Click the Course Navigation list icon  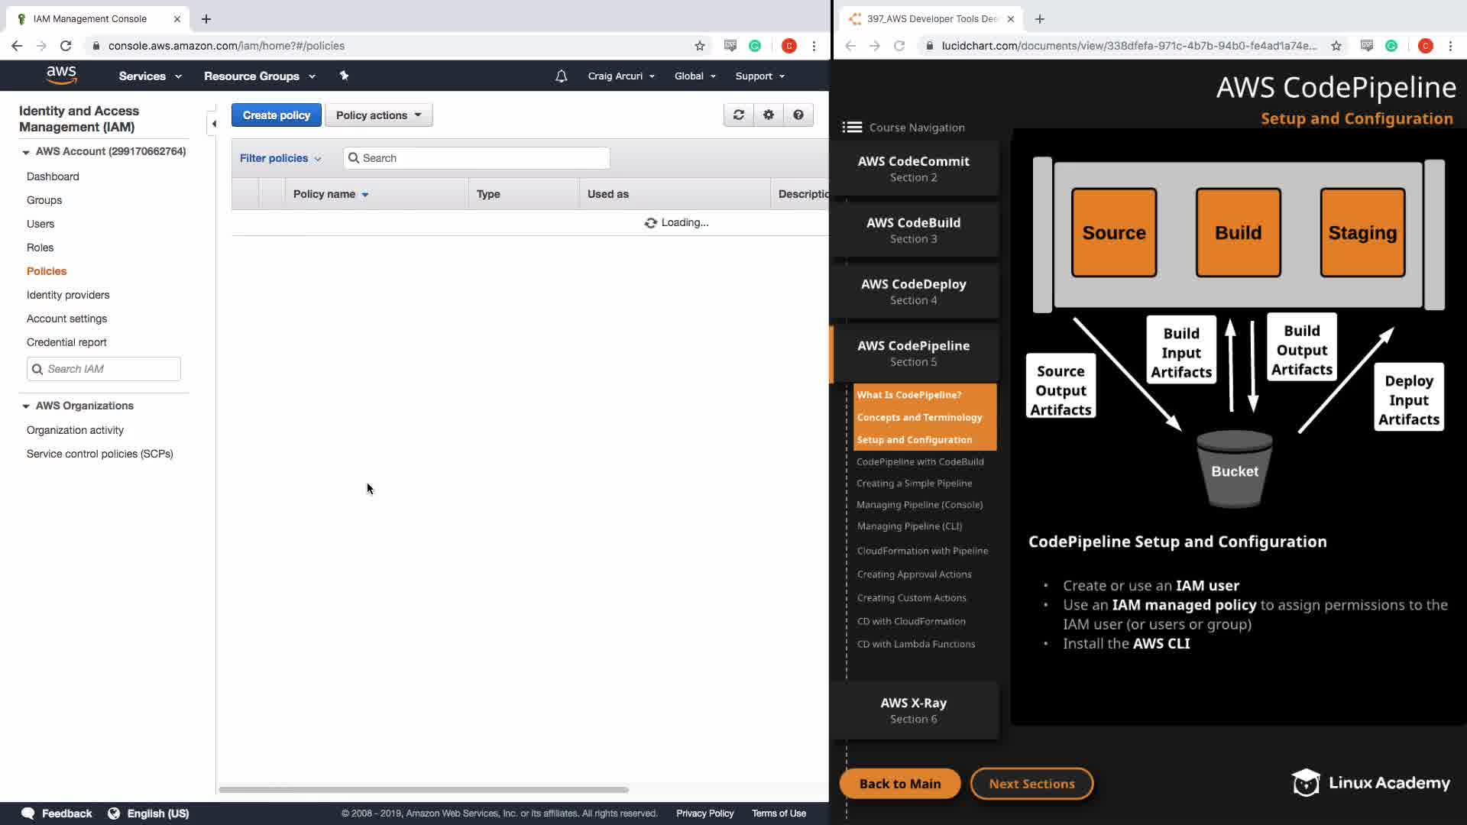coord(852,127)
